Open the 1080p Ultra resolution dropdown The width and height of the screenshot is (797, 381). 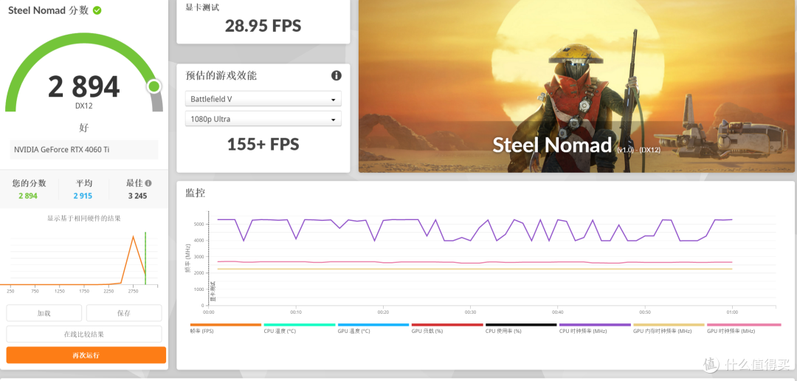tap(263, 119)
